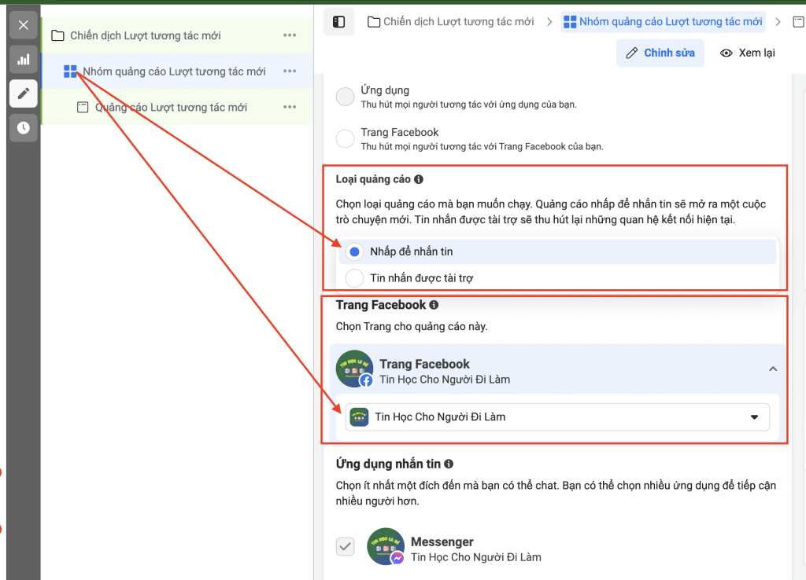Viewport: 806px width, 580px height.
Task: Click the ad icon at the breadcrumb's right edge
Action: (798, 21)
